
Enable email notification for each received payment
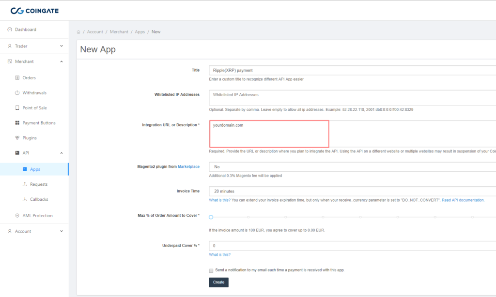[211, 270]
